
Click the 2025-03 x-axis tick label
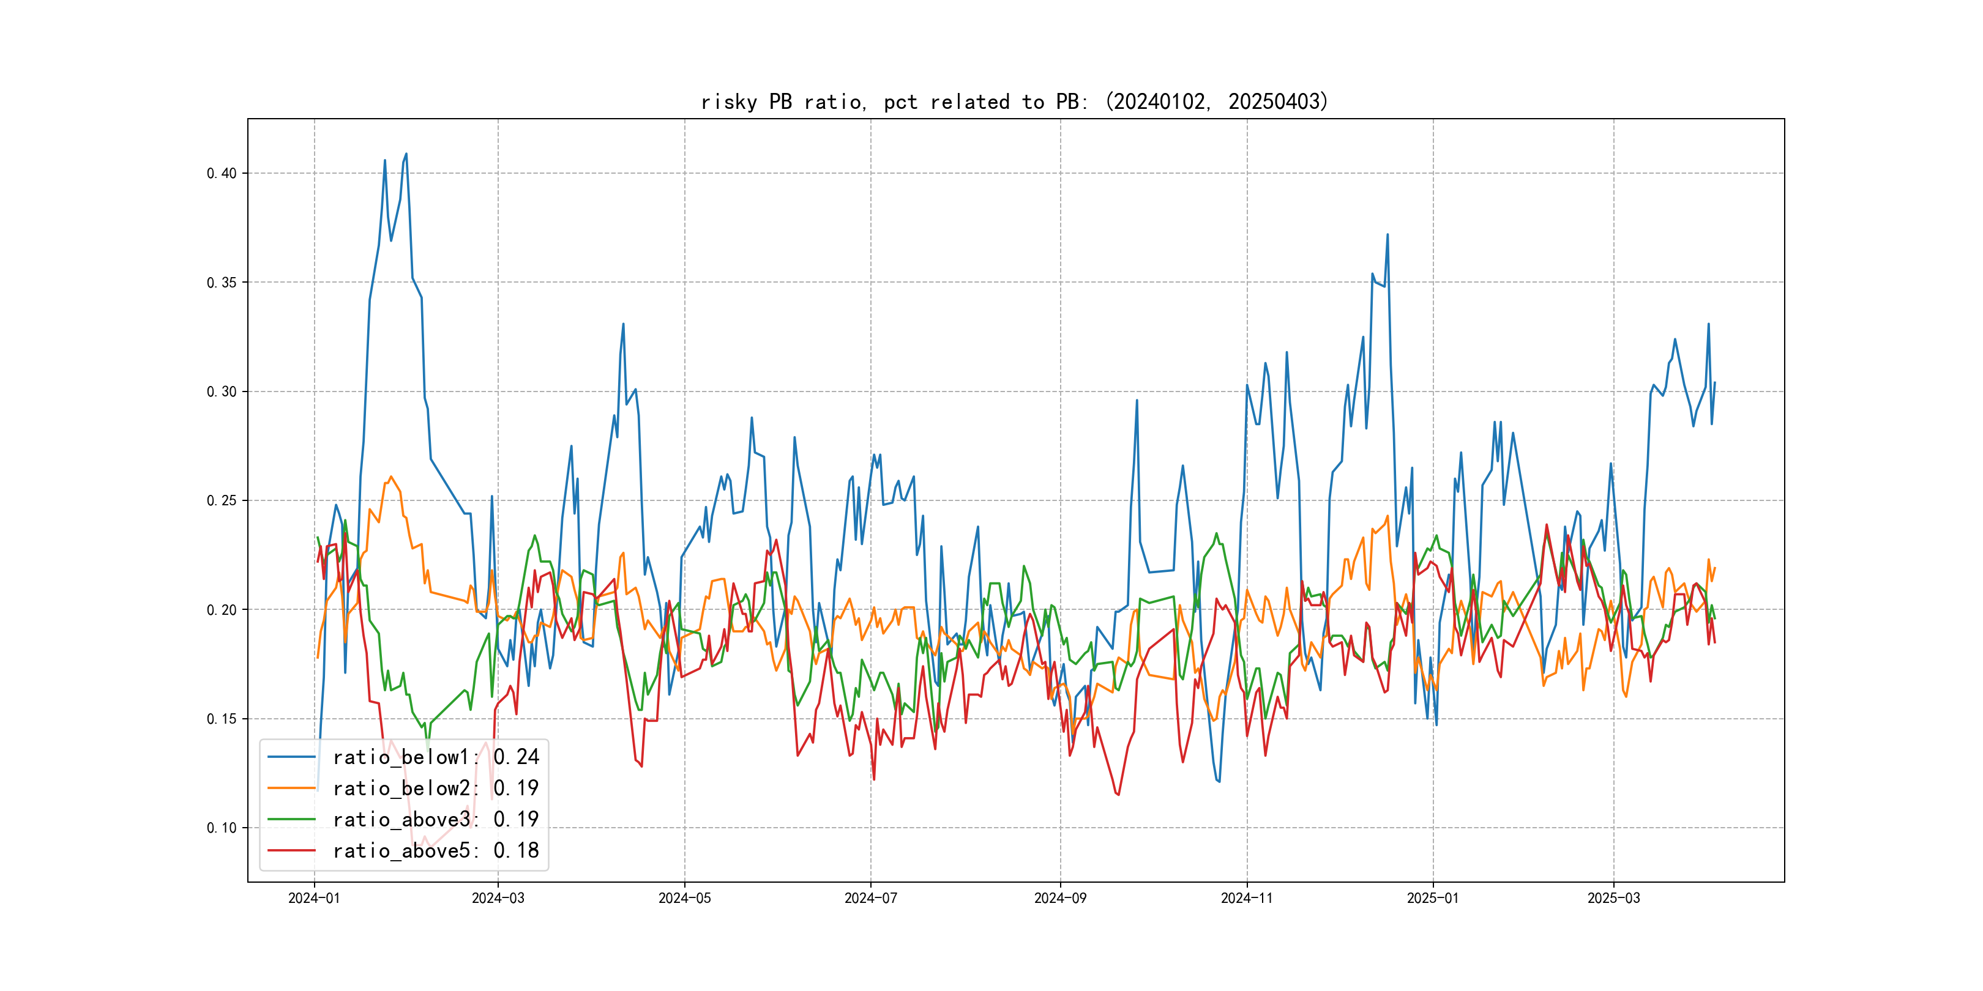pyautogui.click(x=1613, y=898)
